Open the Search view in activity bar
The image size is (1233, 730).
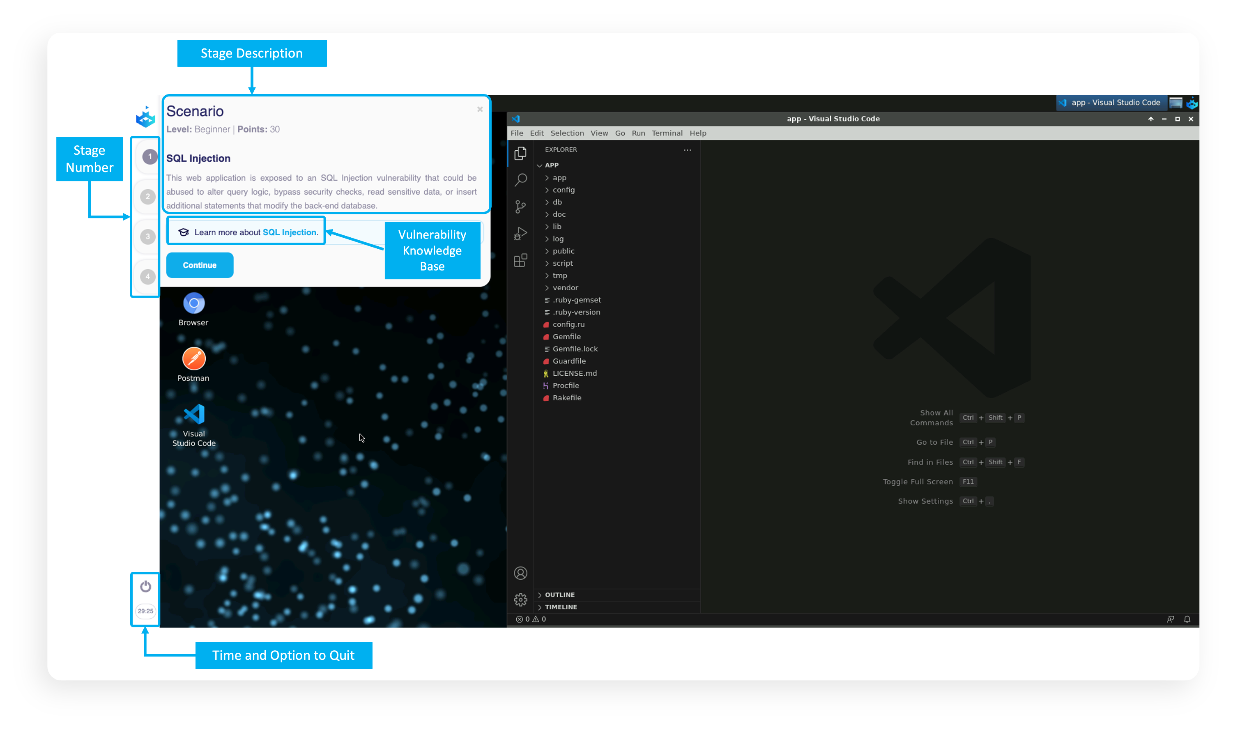pyautogui.click(x=520, y=180)
